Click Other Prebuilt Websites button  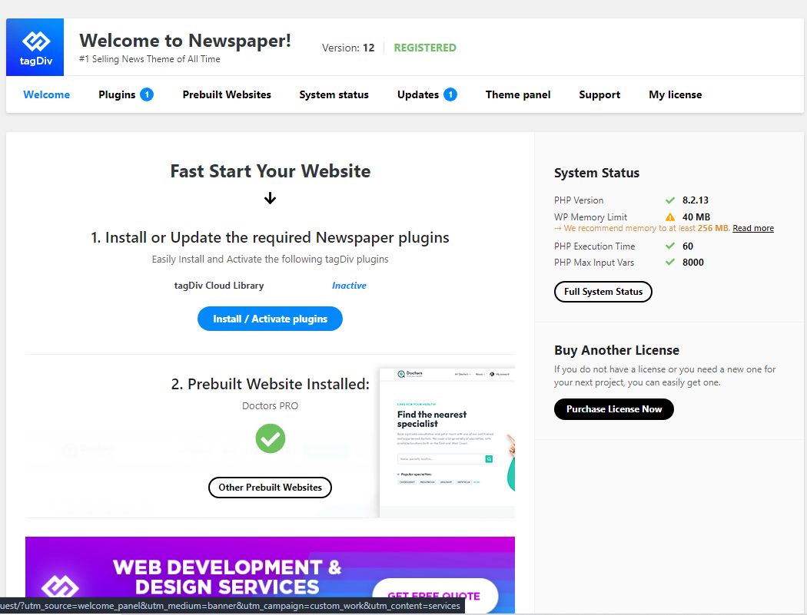(271, 488)
